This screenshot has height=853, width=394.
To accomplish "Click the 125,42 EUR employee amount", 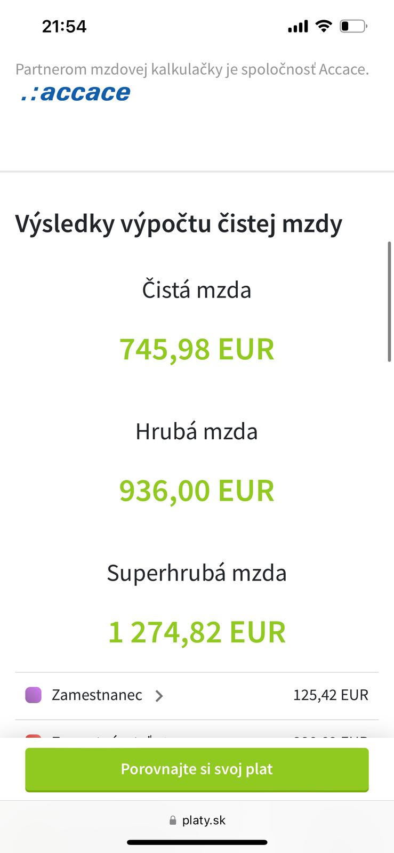I will (x=331, y=695).
